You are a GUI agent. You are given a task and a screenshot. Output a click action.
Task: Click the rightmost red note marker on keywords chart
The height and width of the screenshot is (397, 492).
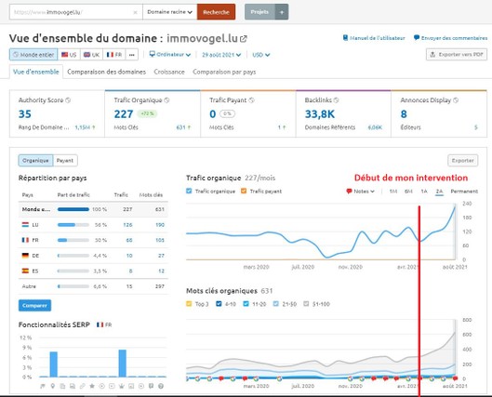click(456, 378)
